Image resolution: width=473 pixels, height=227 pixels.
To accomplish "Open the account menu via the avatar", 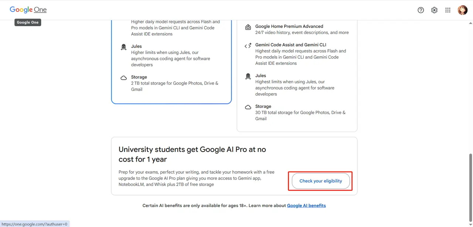I will [x=463, y=10].
